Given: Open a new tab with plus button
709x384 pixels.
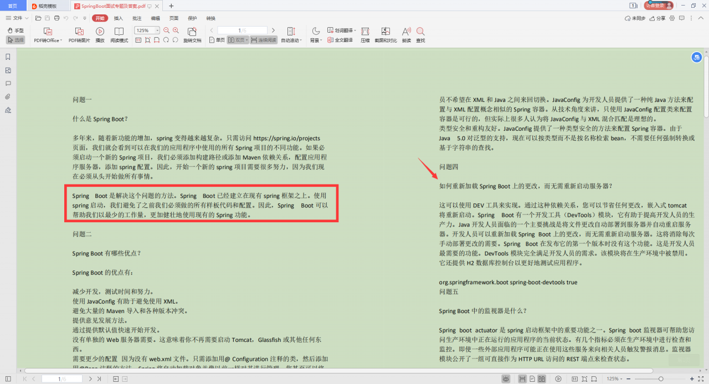Looking at the screenshot, I should 171,6.
